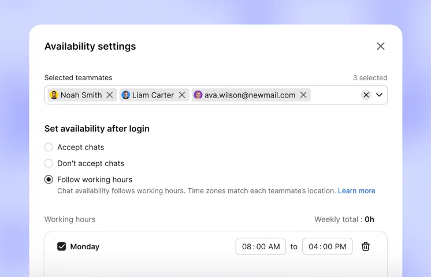Edit Monday end time 04:00 PM
Image resolution: width=431 pixels, height=277 pixels.
click(327, 246)
